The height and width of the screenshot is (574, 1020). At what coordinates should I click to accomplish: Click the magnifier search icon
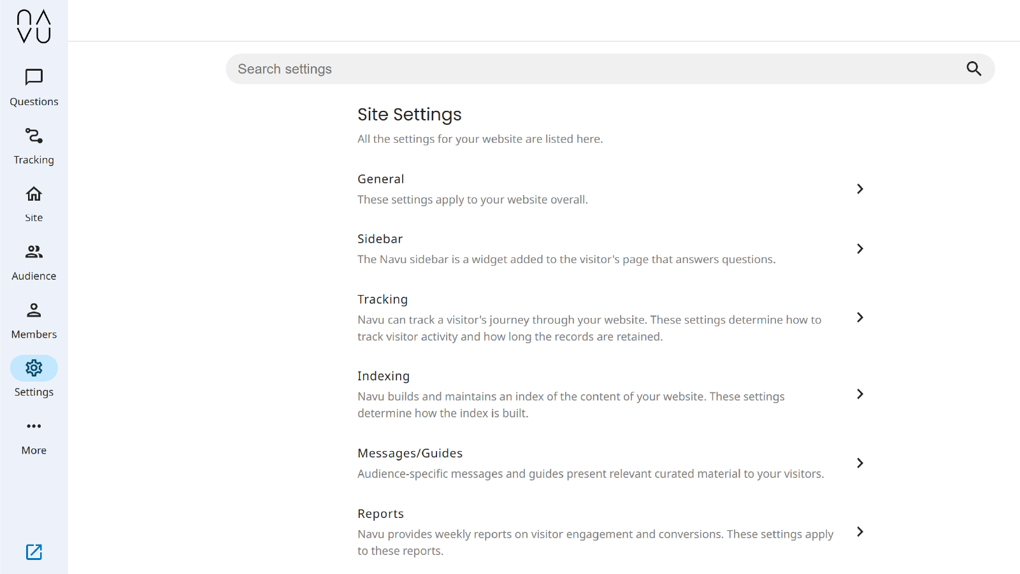(973, 69)
